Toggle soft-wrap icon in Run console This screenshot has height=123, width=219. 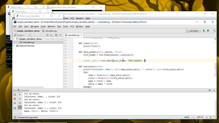click(x=20, y=103)
